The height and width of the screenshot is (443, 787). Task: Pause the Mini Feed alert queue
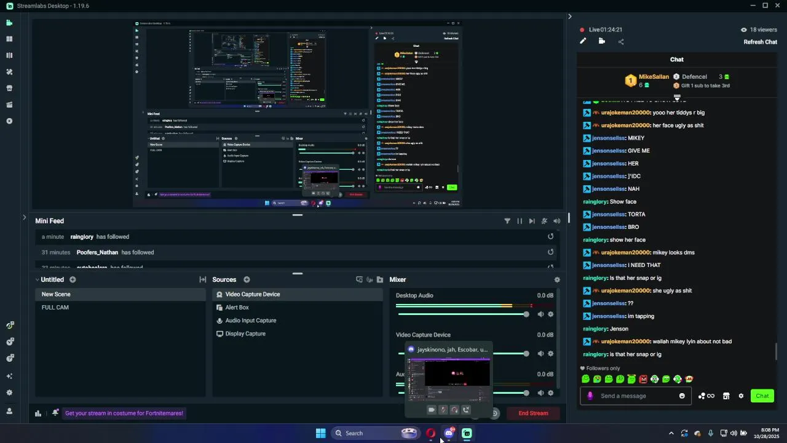(x=520, y=221)
